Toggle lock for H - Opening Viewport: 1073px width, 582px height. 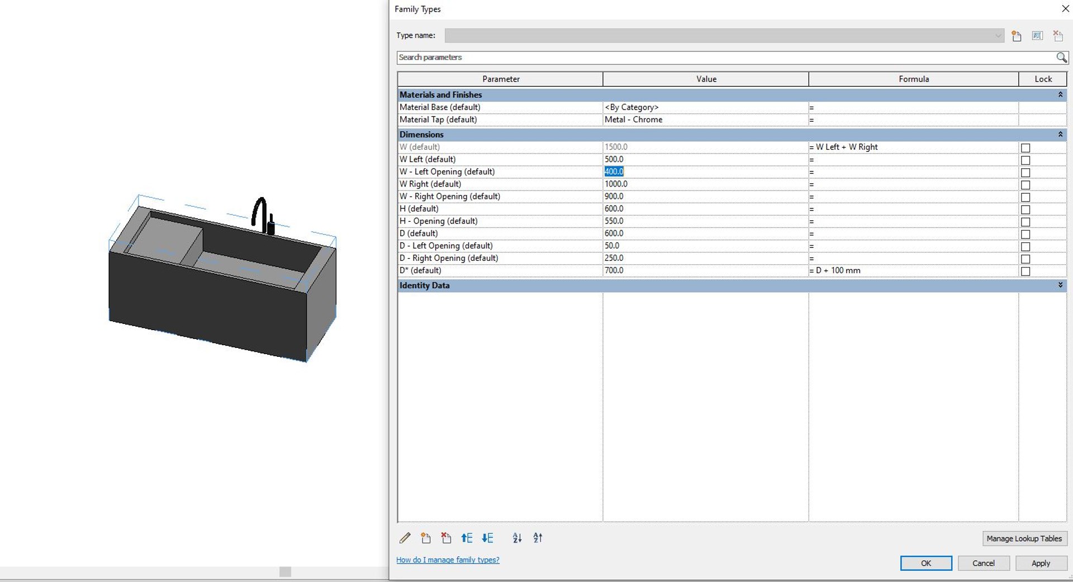pos(1025,222)
